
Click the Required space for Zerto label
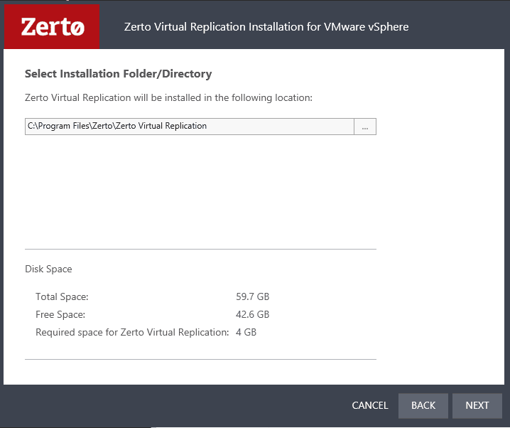pyautogui.click(x=132, y=332)
